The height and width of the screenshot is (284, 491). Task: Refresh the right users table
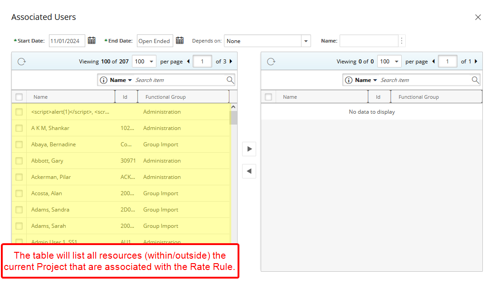click(271, 62)
